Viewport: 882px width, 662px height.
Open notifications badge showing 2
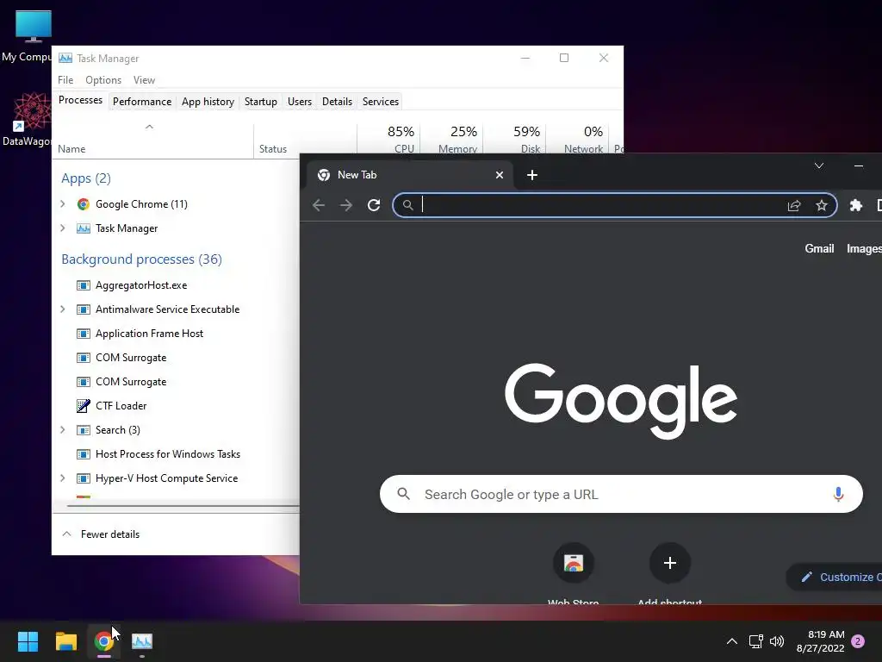[x=858, y=641]
